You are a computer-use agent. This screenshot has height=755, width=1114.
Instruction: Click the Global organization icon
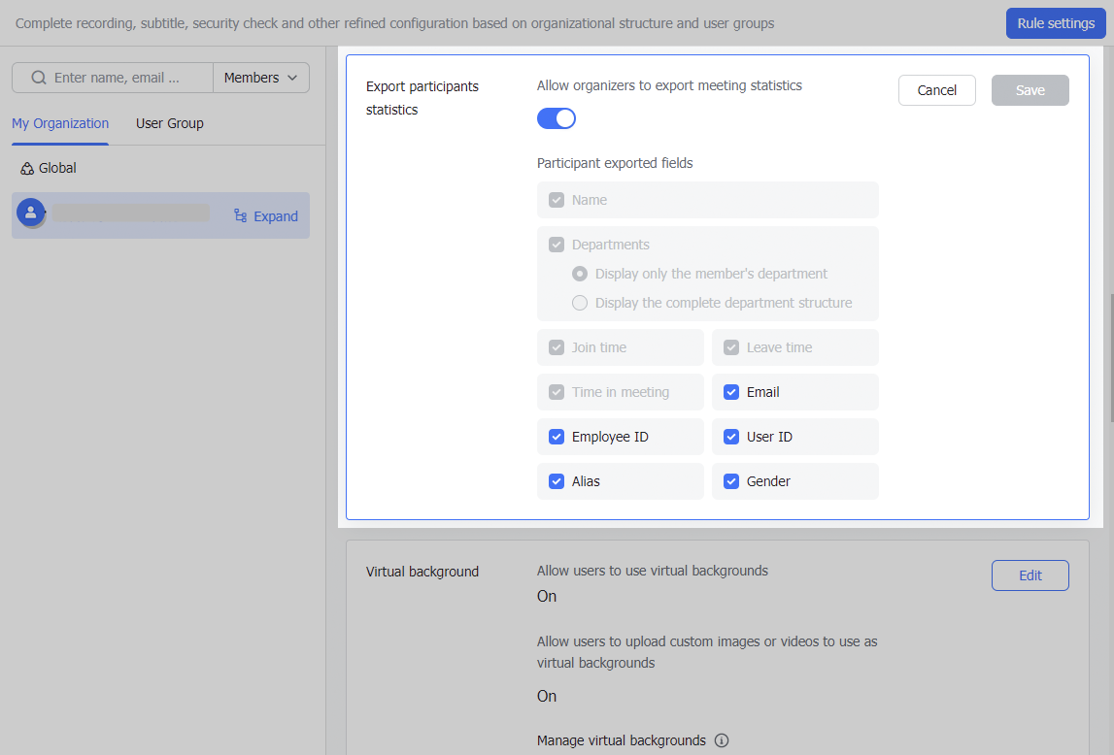[x=27, y=168]
